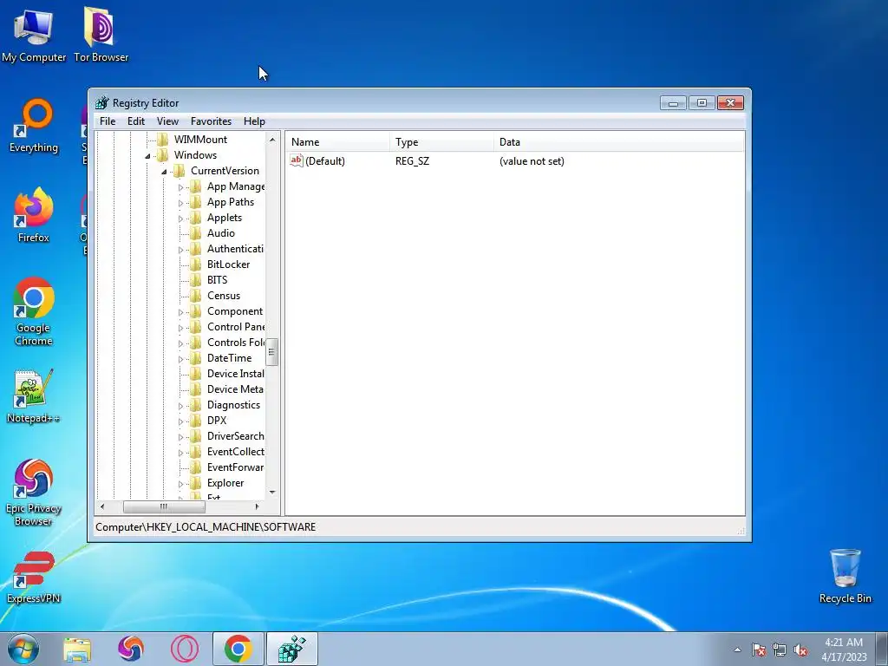Viewport: 888px width, 666px height.
Task: Click the tree horizontal scroll left arrow
Action: [102, 506]
